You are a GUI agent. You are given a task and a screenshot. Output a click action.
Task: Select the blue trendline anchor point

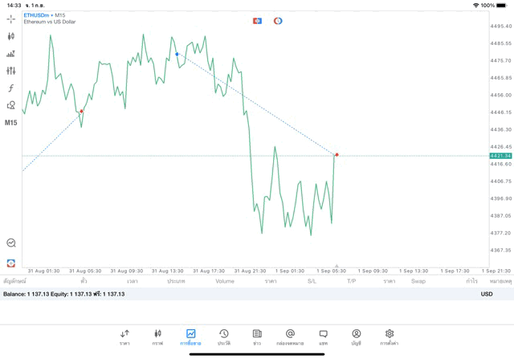[177, 55]
